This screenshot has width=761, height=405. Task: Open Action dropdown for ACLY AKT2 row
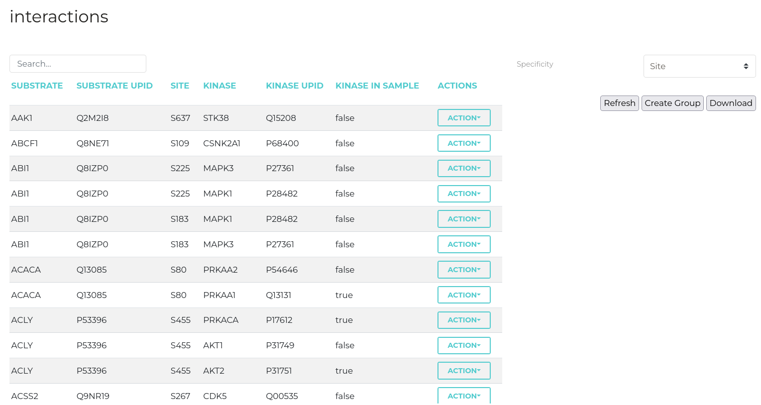[463, 371]
